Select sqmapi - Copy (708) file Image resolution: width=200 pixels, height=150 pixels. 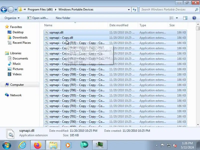(x=115, y=79)
